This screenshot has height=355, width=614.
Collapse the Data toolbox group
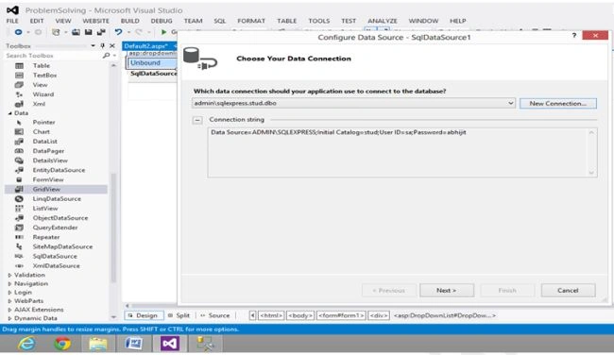point(10,113)
